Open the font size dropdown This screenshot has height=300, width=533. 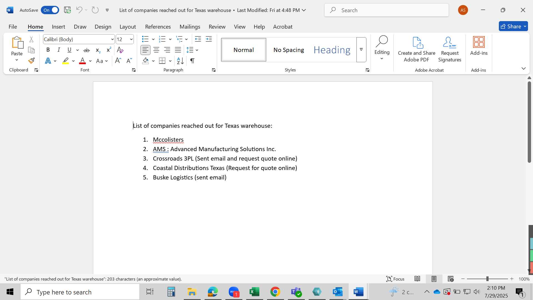click(x=131, y=39)
